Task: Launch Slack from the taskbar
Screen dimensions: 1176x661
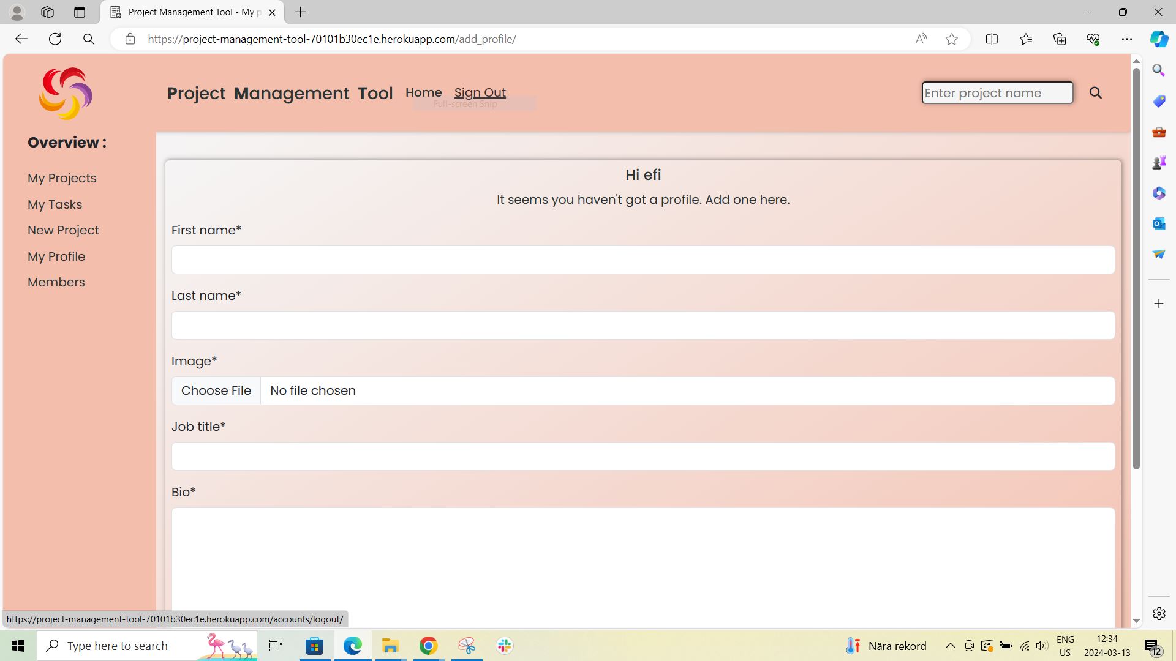Action: tap(503, 645)
